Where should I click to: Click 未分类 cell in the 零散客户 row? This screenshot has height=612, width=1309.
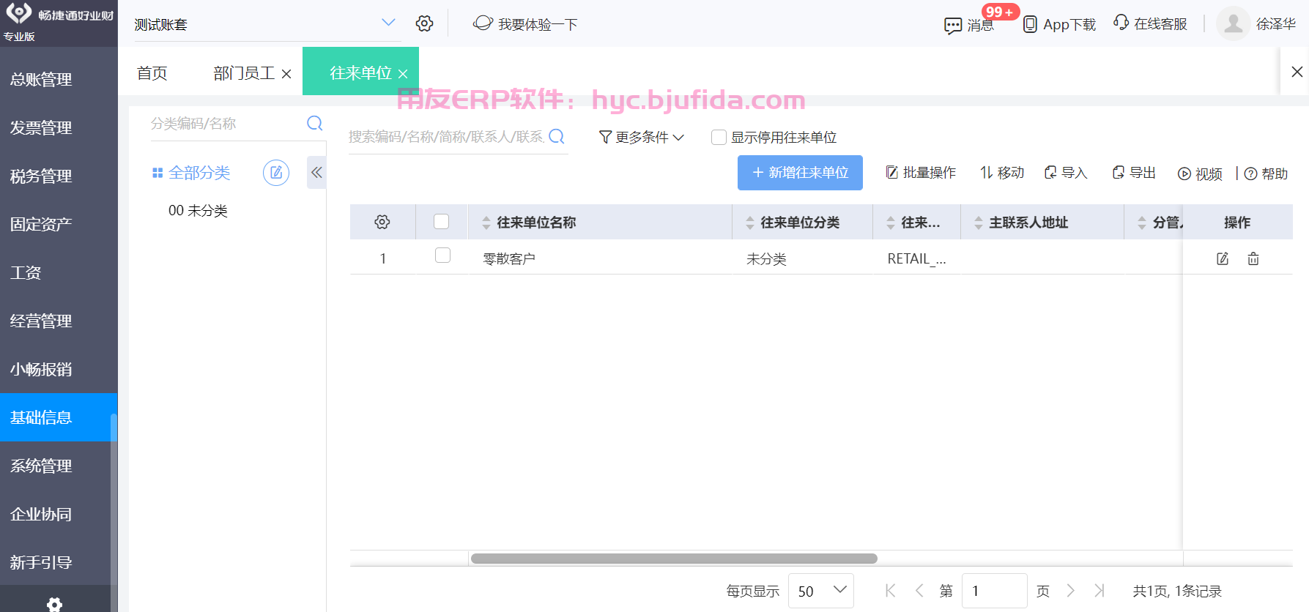click(766, 259)
